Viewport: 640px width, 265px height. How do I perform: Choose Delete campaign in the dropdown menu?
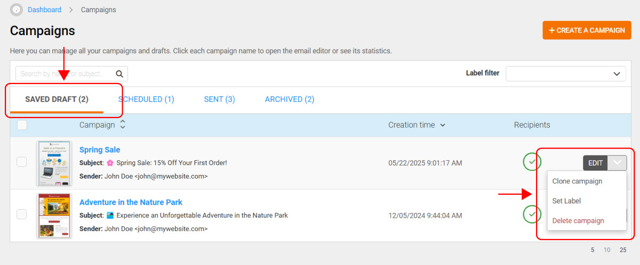click(578, 221)
